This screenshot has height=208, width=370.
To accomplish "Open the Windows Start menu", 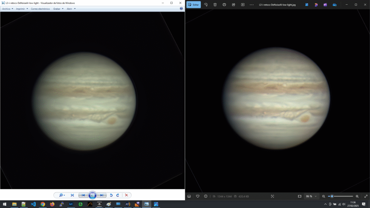I will click(x=4, y=204).
